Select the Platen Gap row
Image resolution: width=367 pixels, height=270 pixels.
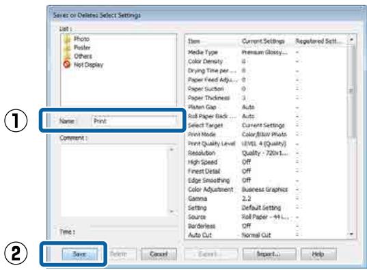click(267, 107)
